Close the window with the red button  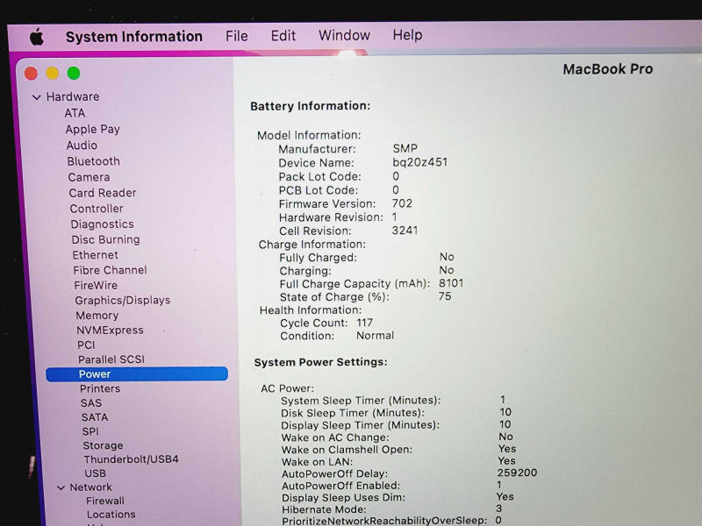tap(31, 74)
